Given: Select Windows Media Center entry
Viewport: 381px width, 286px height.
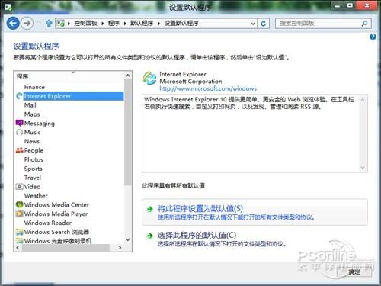Looking at the screenshot, I should pos(56,204).
